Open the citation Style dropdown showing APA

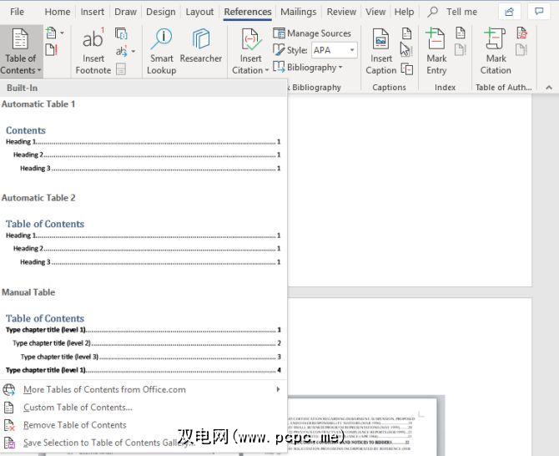334,50
